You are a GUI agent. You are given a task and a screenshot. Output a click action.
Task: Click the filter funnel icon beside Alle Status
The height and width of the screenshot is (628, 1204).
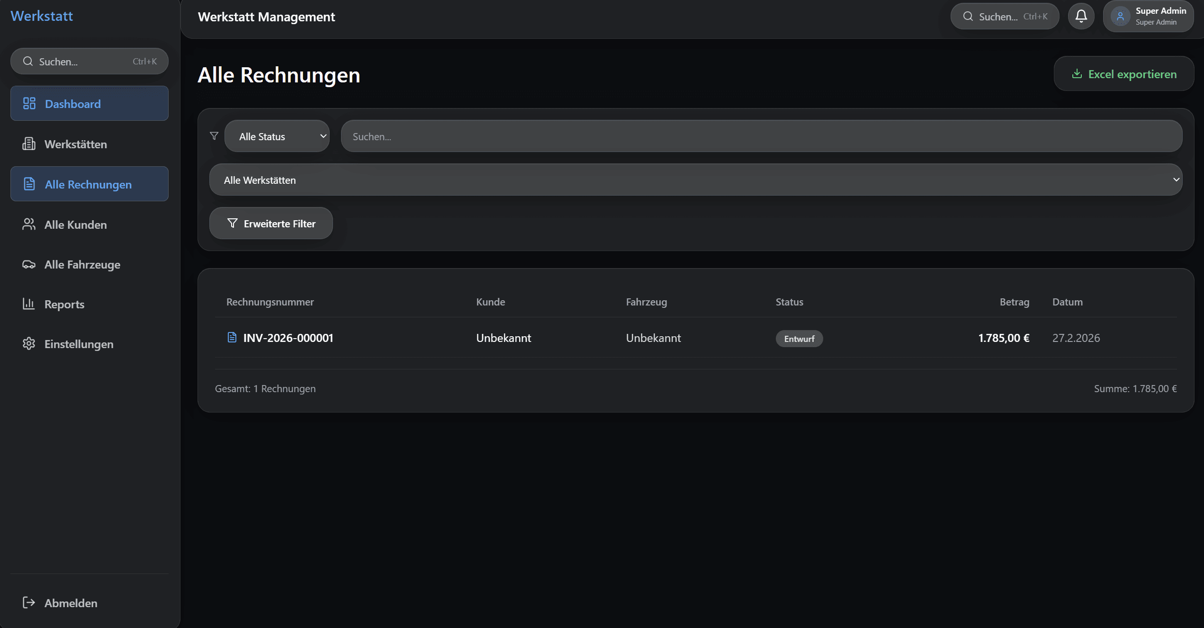214,136
